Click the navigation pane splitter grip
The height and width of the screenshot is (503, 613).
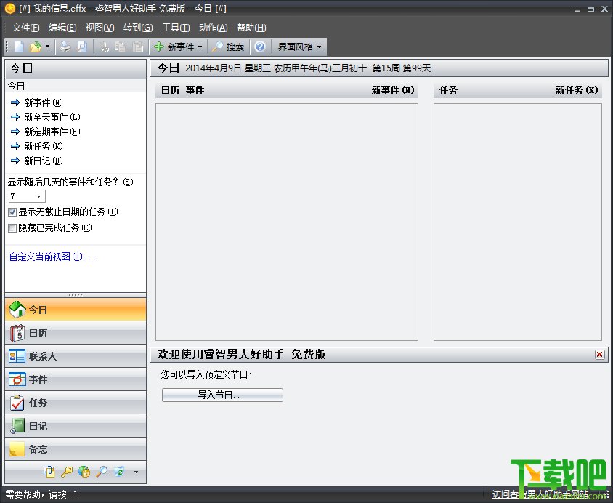point(76,295)
